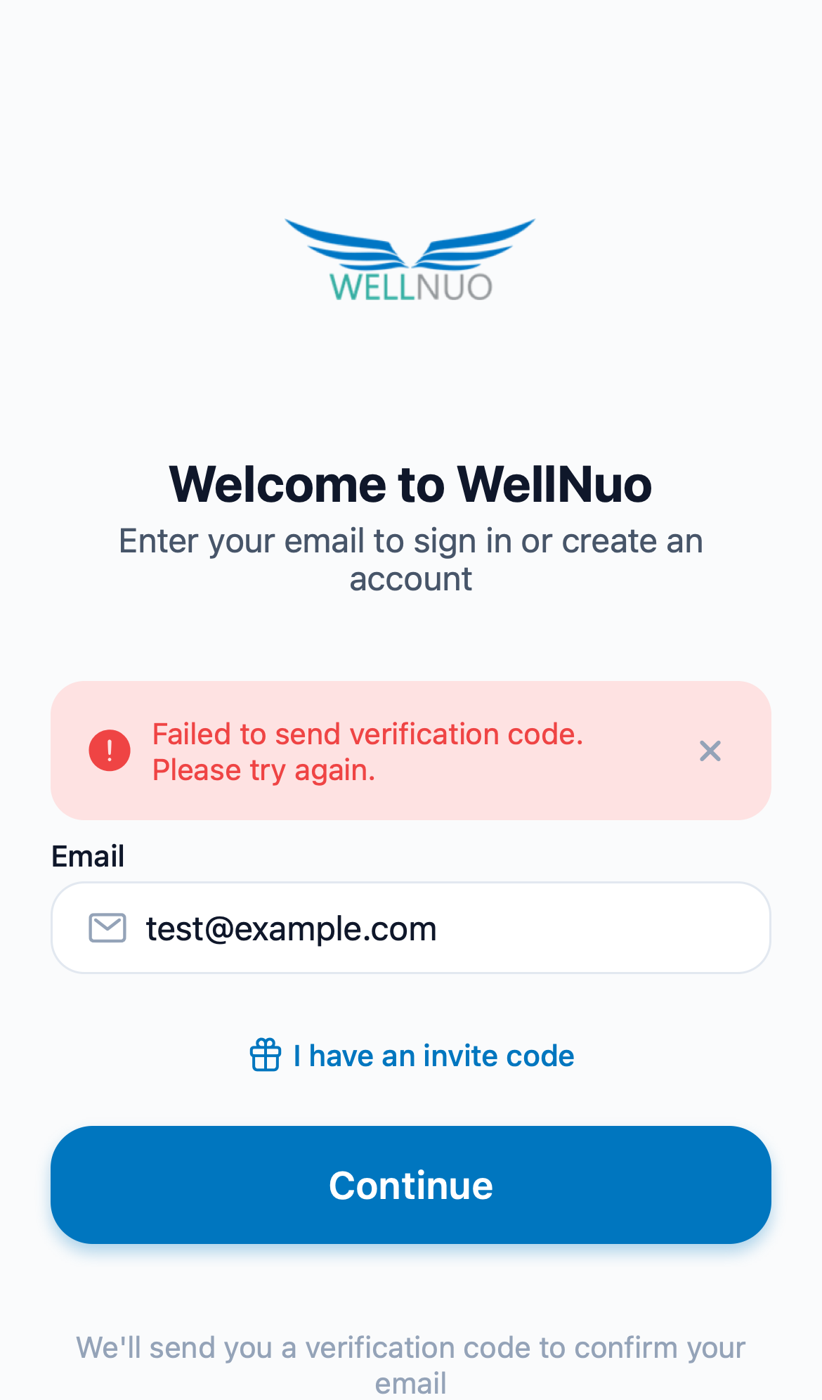Click the red exclamation error icon
This screenshot has width=822, height=1400.
(x=110, y=751)
